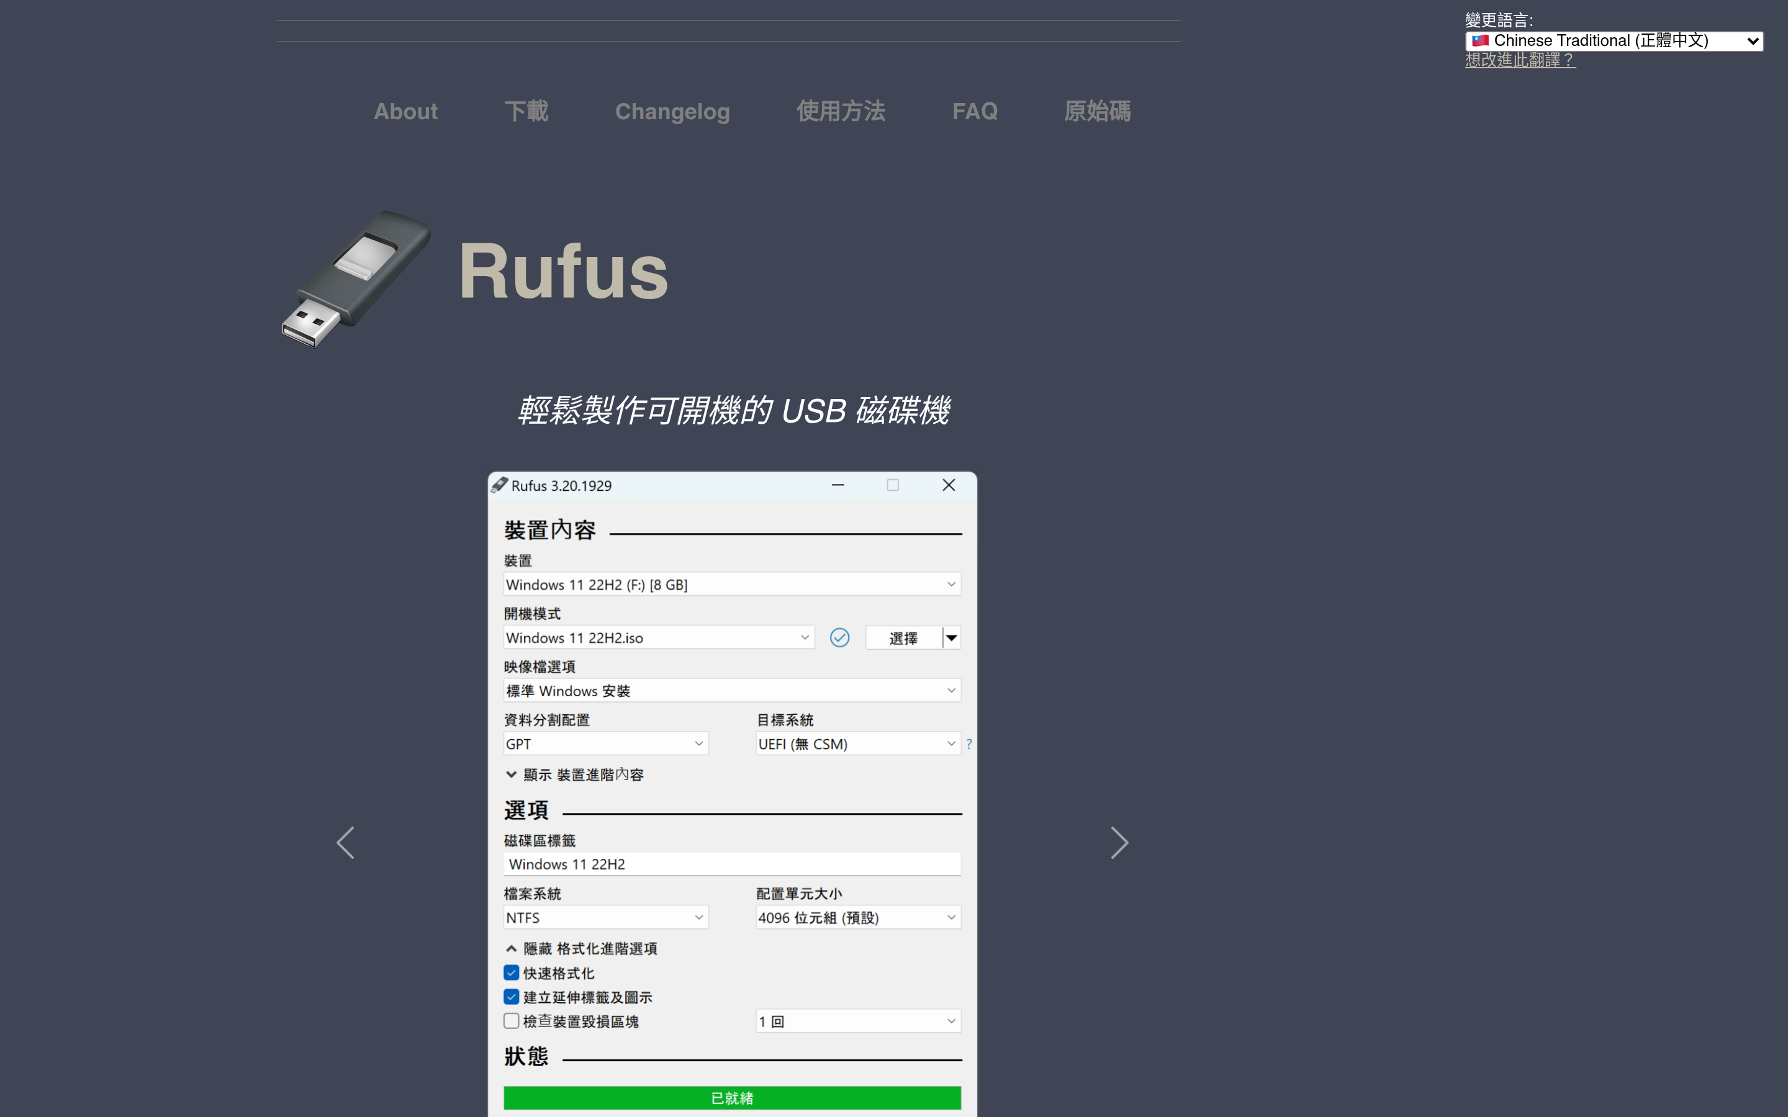The image size is (1788, 1117).
Task: Open the 1 回 passes dropdown
Action: 858,1021
